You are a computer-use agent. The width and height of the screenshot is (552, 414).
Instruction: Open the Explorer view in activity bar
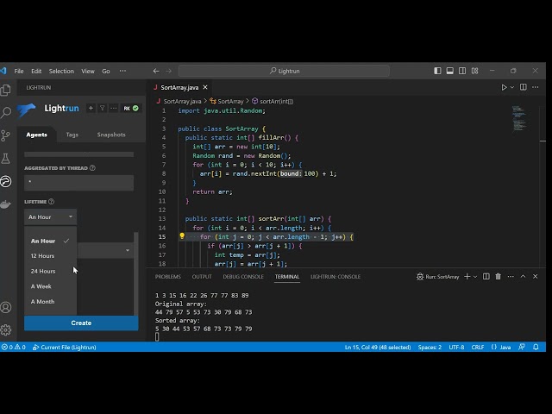6,90
